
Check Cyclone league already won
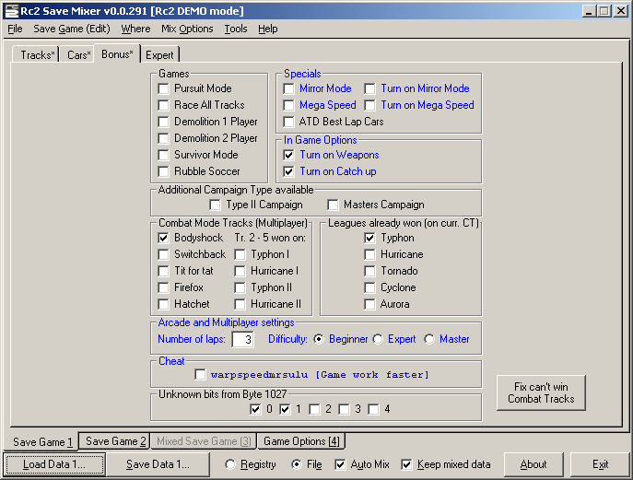point(369,287)
